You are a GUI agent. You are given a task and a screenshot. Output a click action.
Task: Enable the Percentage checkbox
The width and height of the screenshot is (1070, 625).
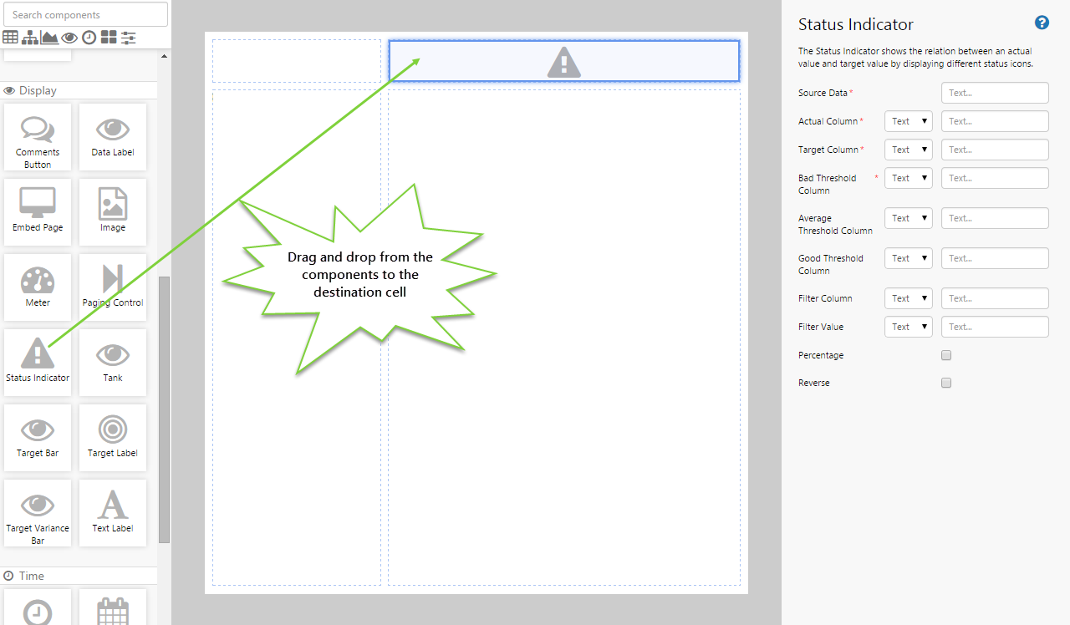click(x=946, y=355)
